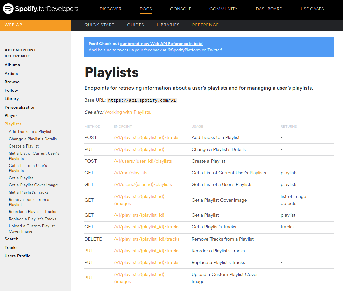Click the ENDPOINT column header
The height and width of the screenshot is (291, 343).
point(123,127)
